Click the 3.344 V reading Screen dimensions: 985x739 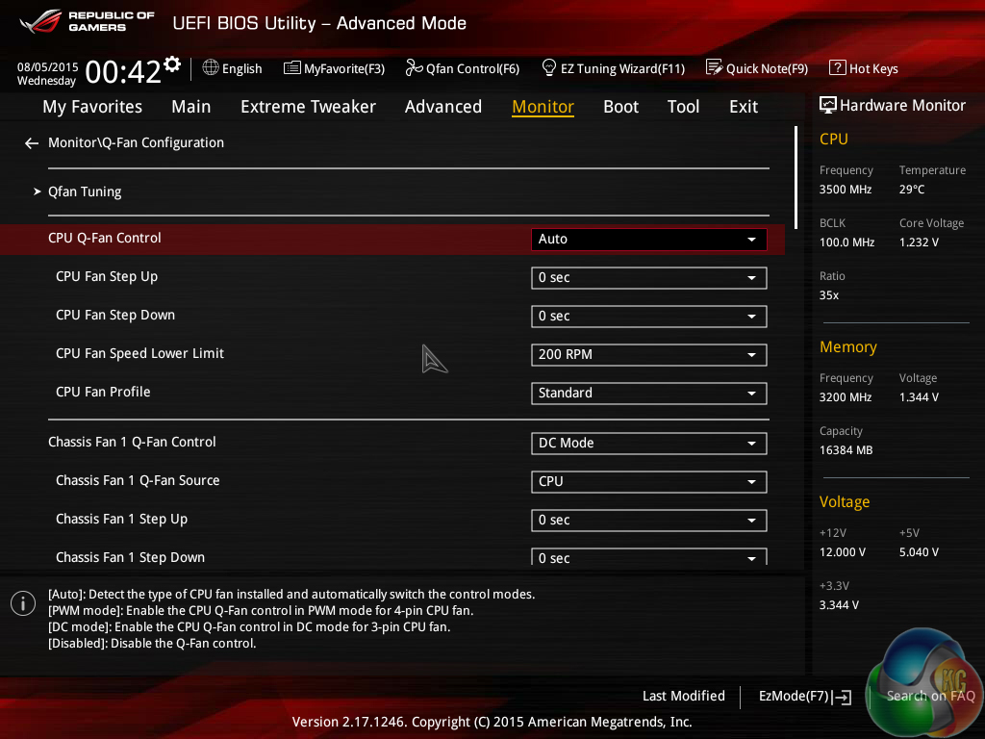tap(839, 605)
